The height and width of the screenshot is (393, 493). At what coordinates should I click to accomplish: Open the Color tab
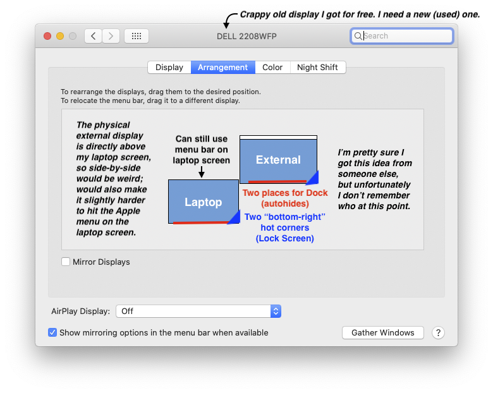click(x=272, y=67)
